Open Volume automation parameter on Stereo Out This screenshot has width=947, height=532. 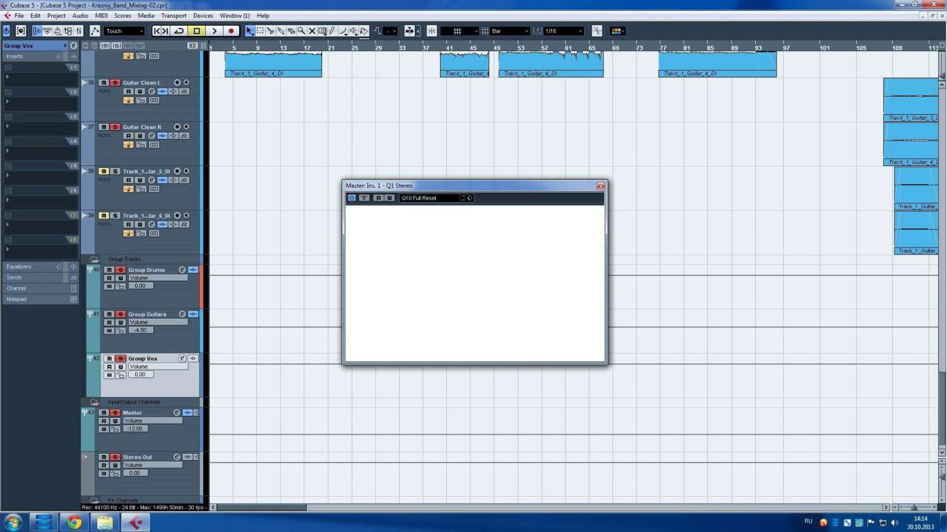152,465
